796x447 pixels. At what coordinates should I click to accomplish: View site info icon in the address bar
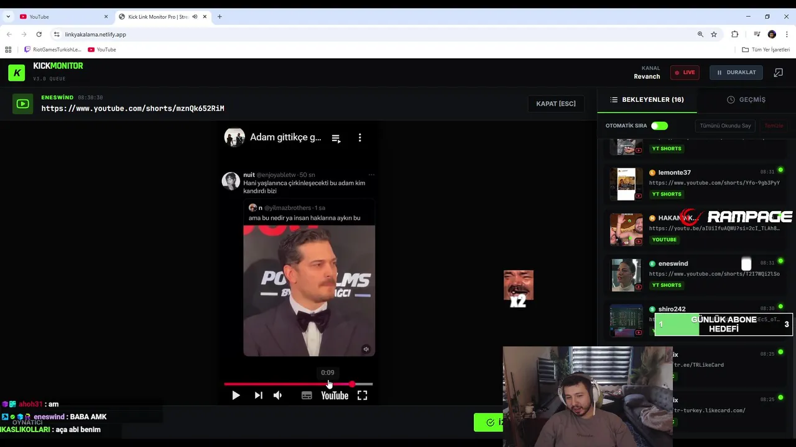coord(57,35)
